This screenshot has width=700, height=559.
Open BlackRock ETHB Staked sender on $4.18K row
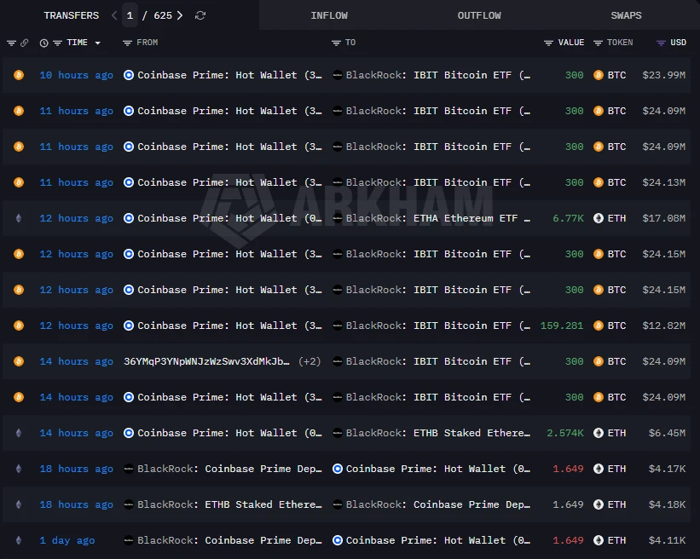click(x=229, y=504)
